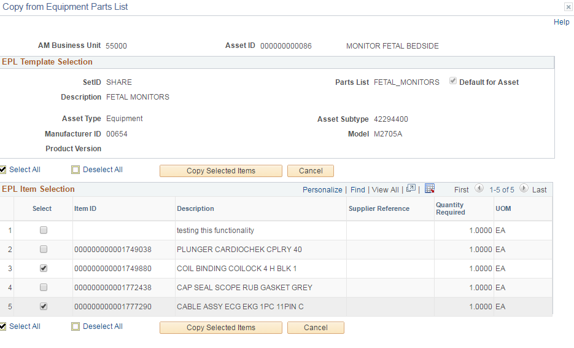Select the PLUNGER CARDIOCHEK item checkbox
The height and width of the screenshot is (348, 574).
tap(43, 250)
